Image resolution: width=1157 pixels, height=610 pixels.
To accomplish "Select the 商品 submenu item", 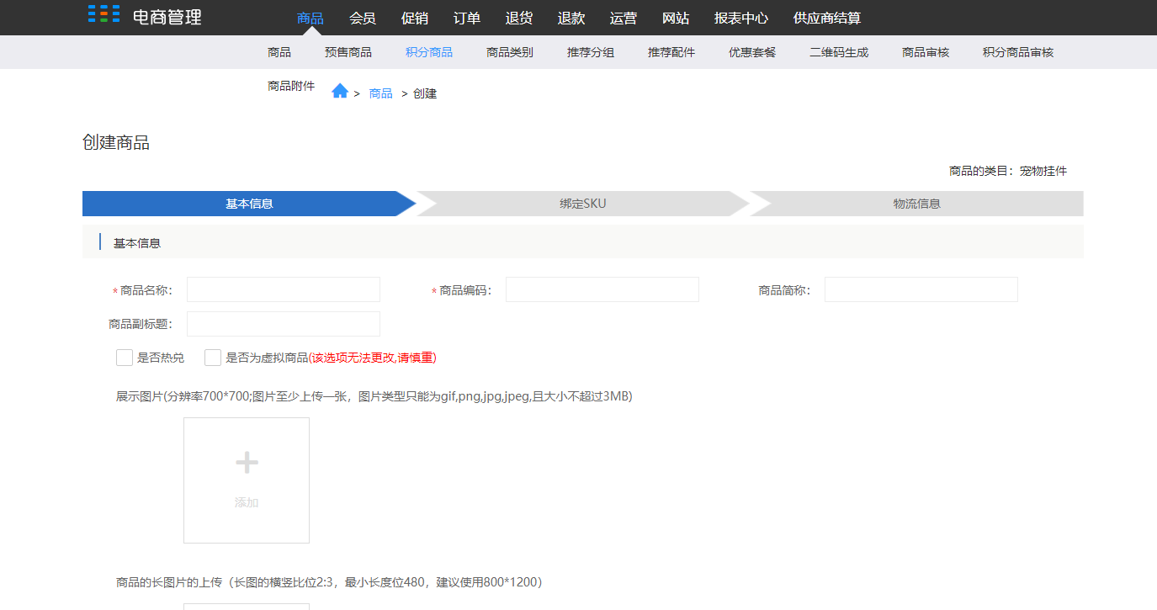I will [279, 52].
